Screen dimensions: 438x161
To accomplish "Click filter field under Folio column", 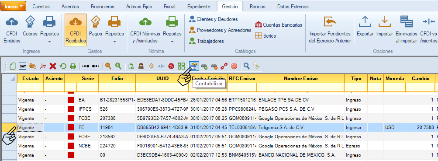I will coord(117,87).
